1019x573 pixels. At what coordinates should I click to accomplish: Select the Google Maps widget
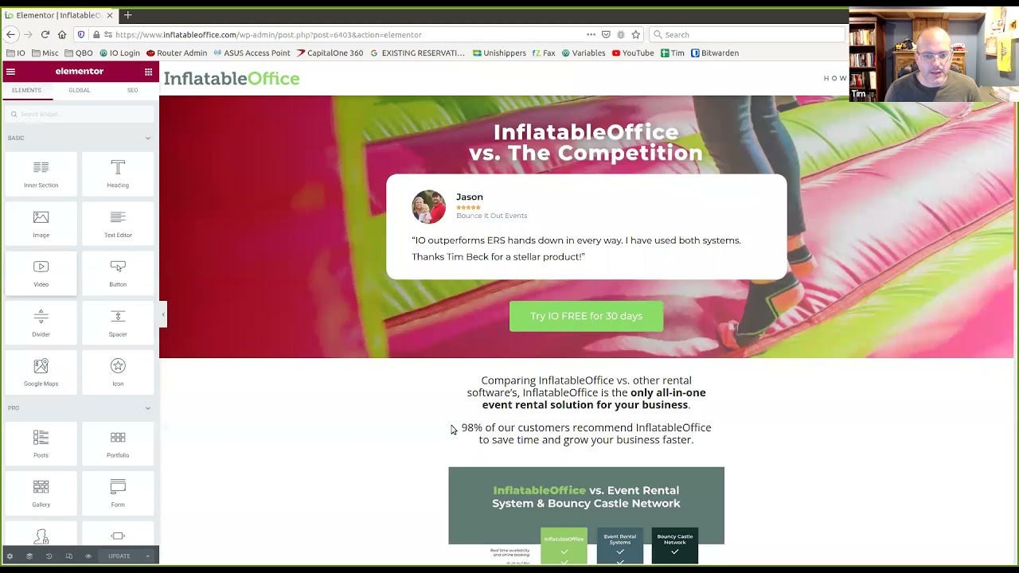tap(41, 372)
